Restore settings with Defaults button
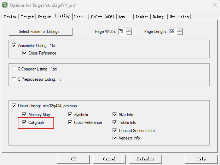The image size is (220, 165). pyautogui.click(x=145, y=159)
